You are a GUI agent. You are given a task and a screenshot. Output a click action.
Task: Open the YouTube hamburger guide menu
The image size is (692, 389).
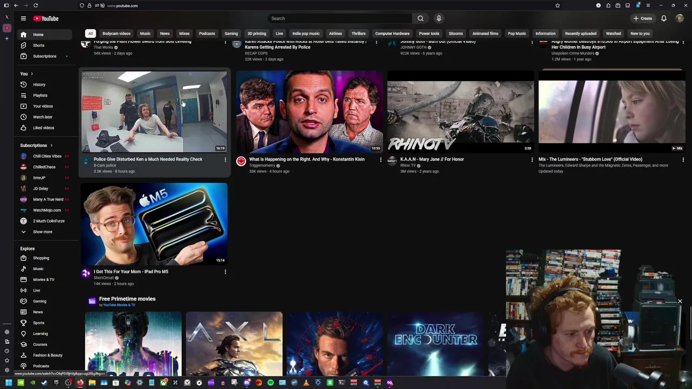(x=23, y=18)
